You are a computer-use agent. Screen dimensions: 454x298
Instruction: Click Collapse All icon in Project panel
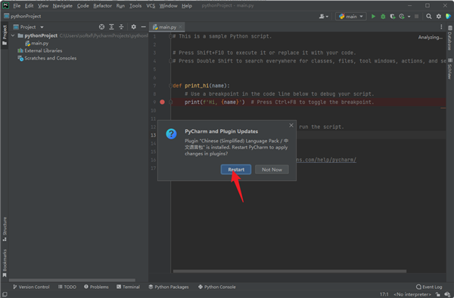coord(121,27)
